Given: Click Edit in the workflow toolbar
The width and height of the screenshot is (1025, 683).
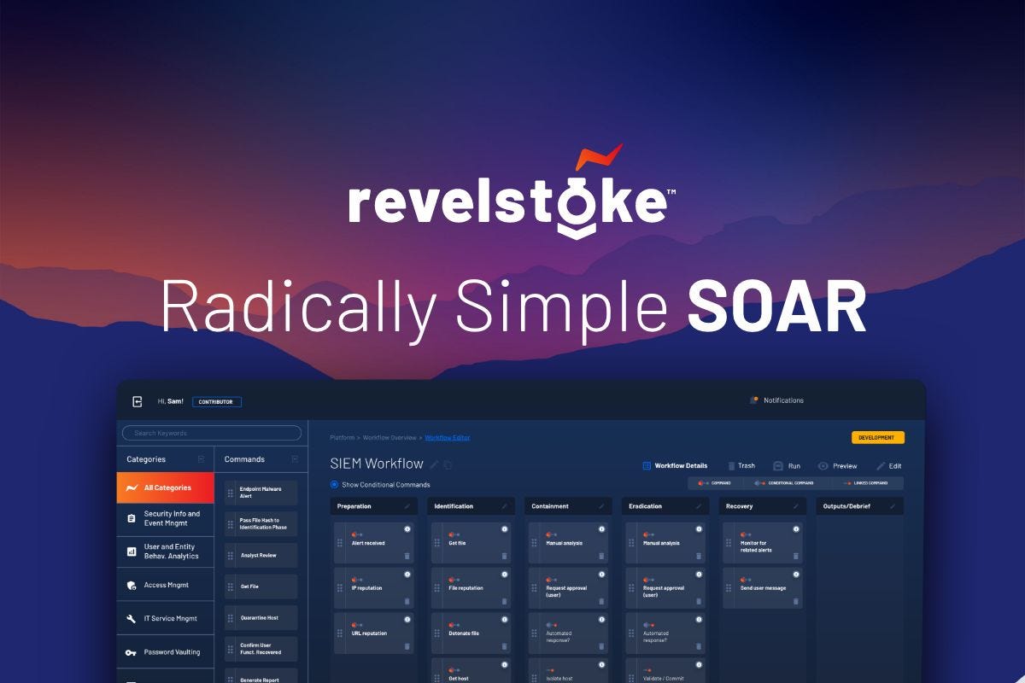Looking at the screenshot, I should [889, 466].
